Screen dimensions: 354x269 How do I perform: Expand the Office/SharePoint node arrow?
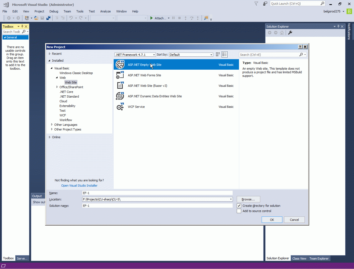click(x=57, y=87)
